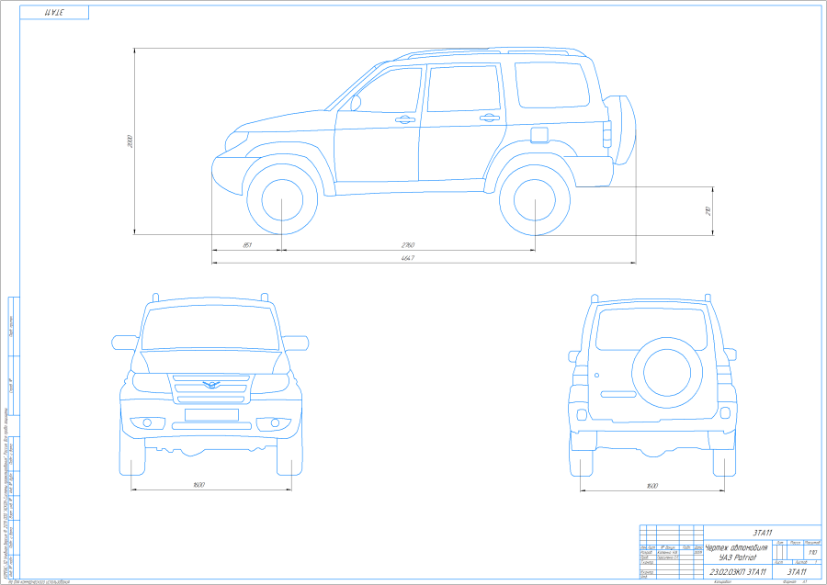Click the 'Чертеж автомобиля УАЗ Patriot' title cell
The width and height of the screenshot is (827, 585).
click(x=734, y=552)
